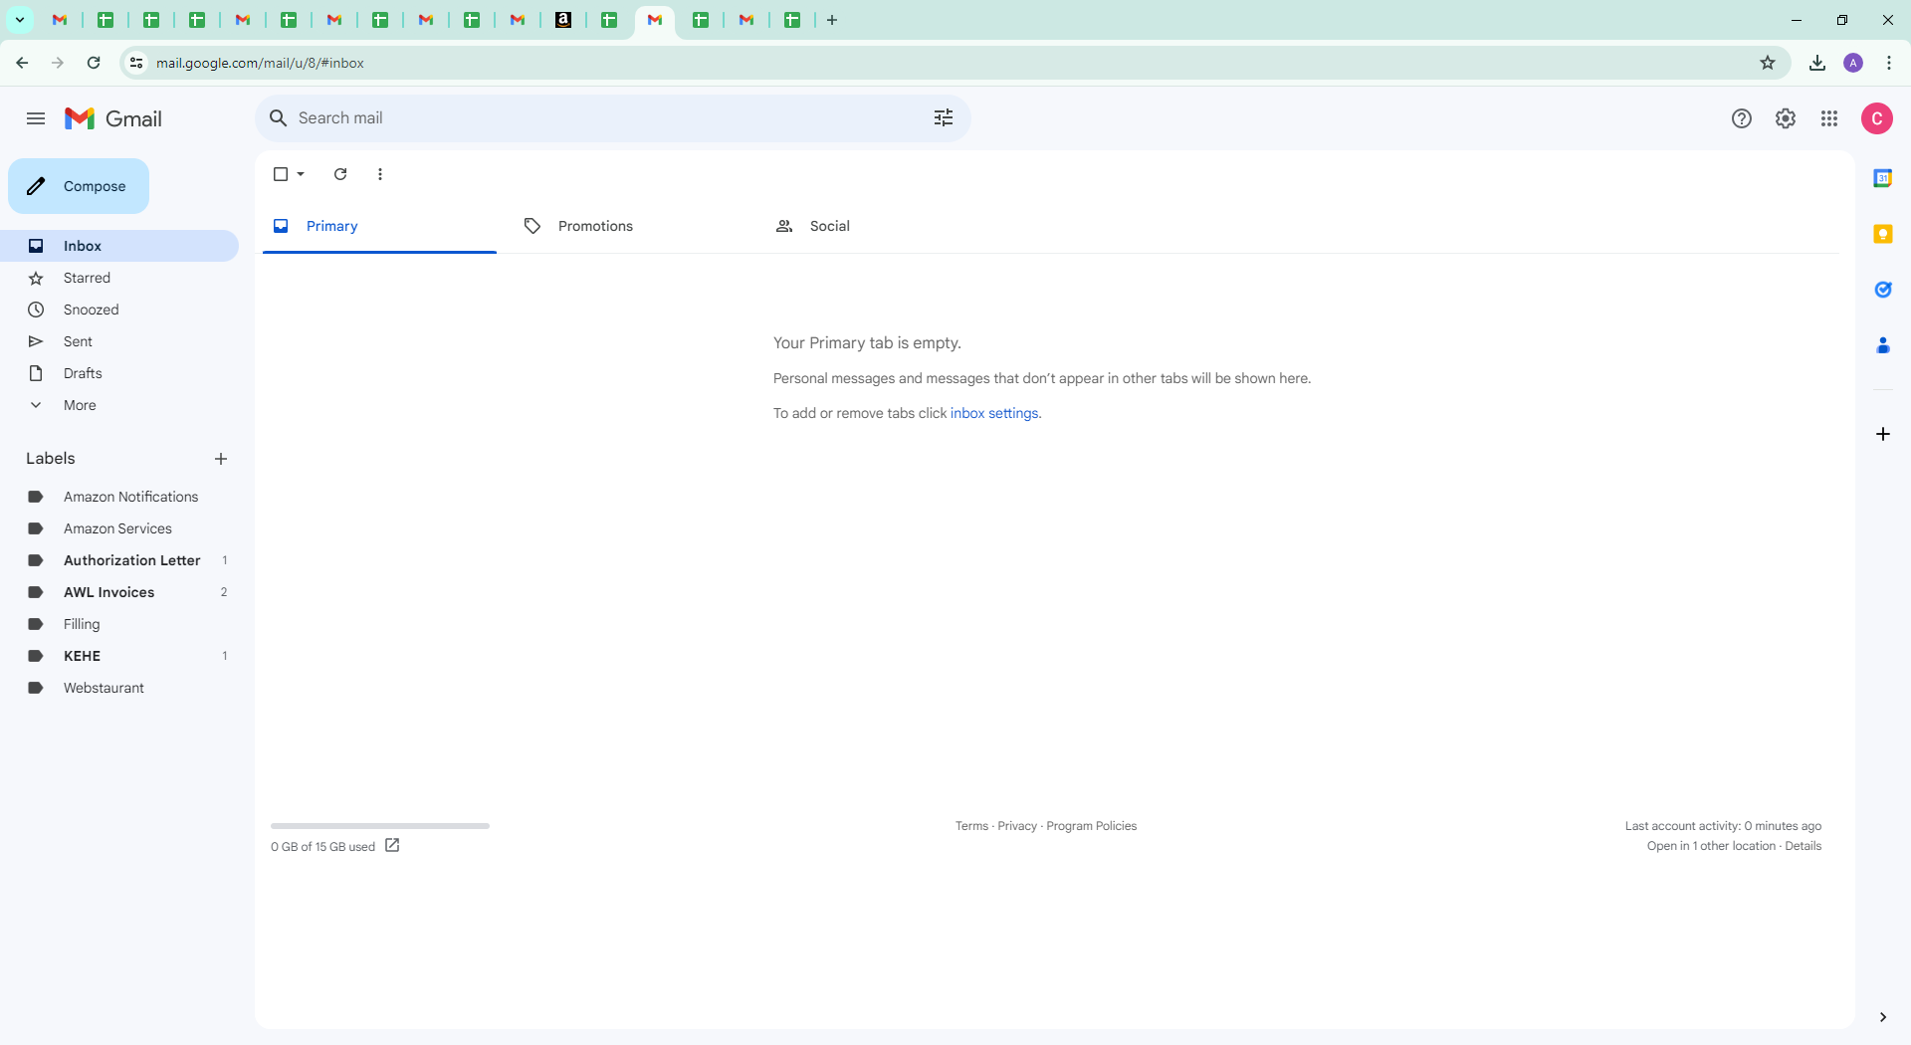Screen dimensions: 1911x1045
Task: Open the Chrome profile avatar
Action: (1853, 63)
